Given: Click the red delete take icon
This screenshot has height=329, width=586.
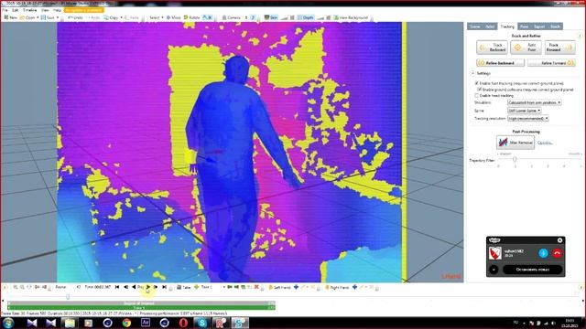Looking at the screenshot, I should (256, 287).
